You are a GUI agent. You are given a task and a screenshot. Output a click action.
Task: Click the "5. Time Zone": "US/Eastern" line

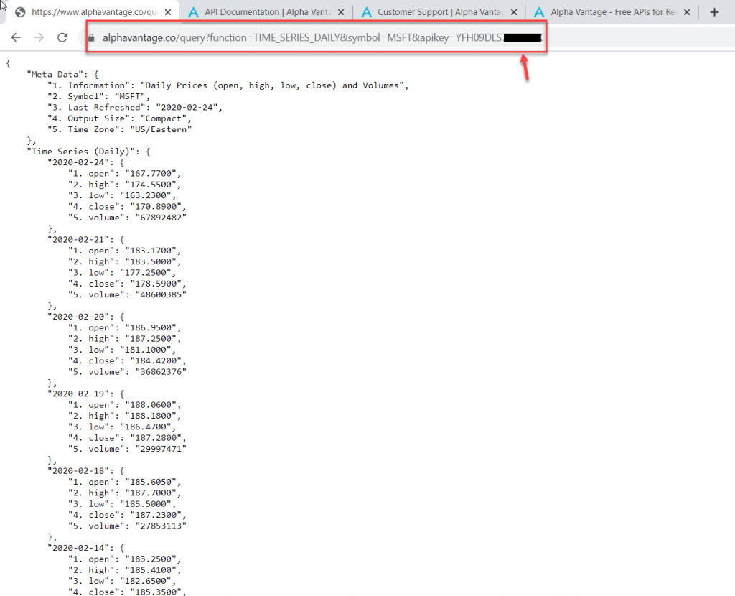coord(120,129)
